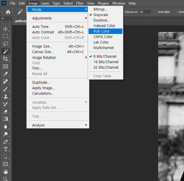Expand the Mode submenu
The width and height of the screenshot is (184, 181).
pos(57,9)
